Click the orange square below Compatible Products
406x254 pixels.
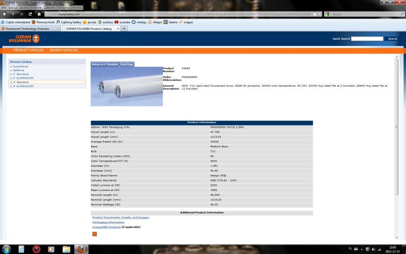(x=94, y=234)
